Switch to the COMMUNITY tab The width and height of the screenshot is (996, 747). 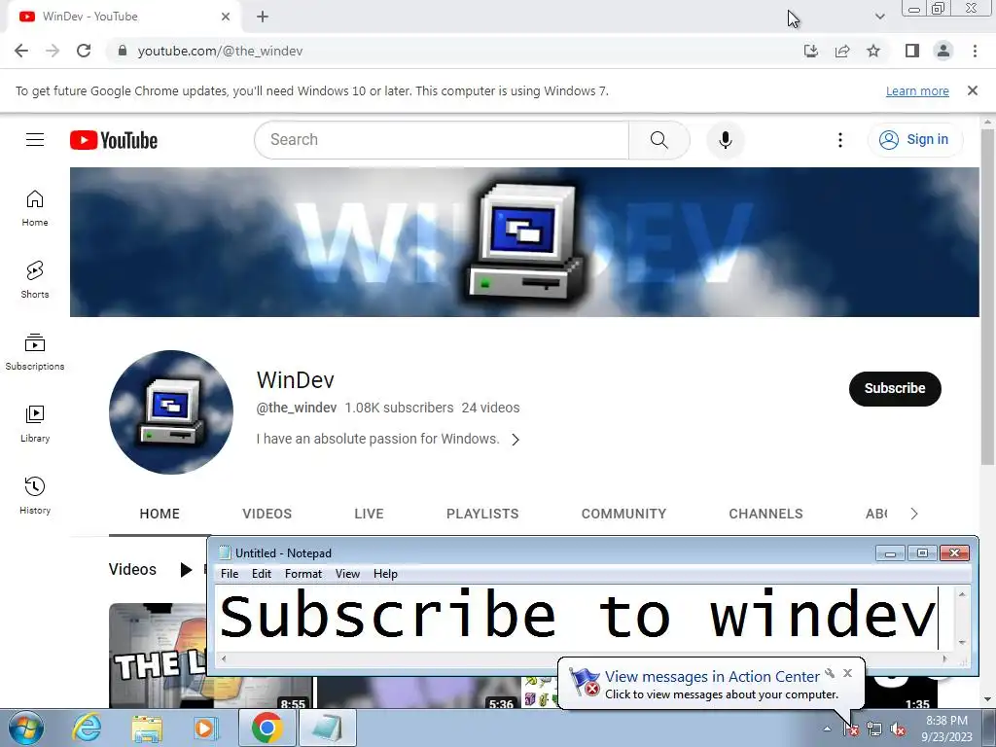coord(623,514)
